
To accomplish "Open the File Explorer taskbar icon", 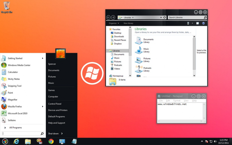I will (x=28, y=142).
